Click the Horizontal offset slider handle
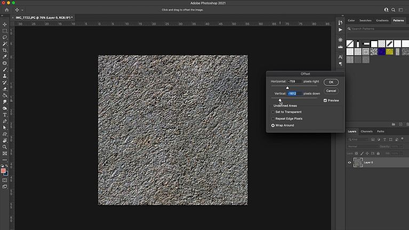409x230 pixels. coord(287,88)
